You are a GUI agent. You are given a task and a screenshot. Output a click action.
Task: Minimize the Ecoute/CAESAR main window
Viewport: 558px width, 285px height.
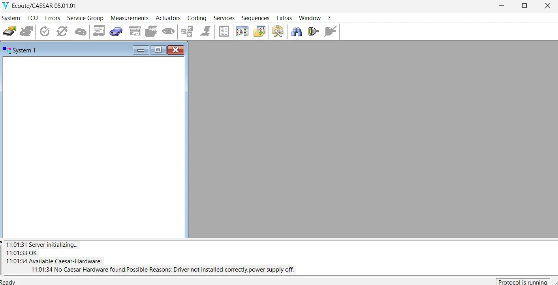point(502,6)
